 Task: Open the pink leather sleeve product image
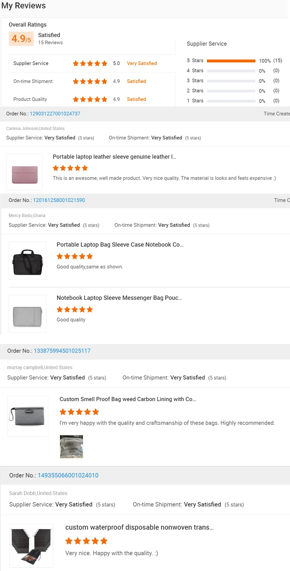24,172
